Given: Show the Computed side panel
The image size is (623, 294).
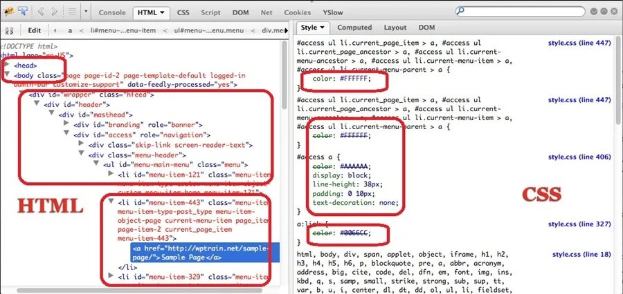Looking at the screenshot, I should [354, 28].
